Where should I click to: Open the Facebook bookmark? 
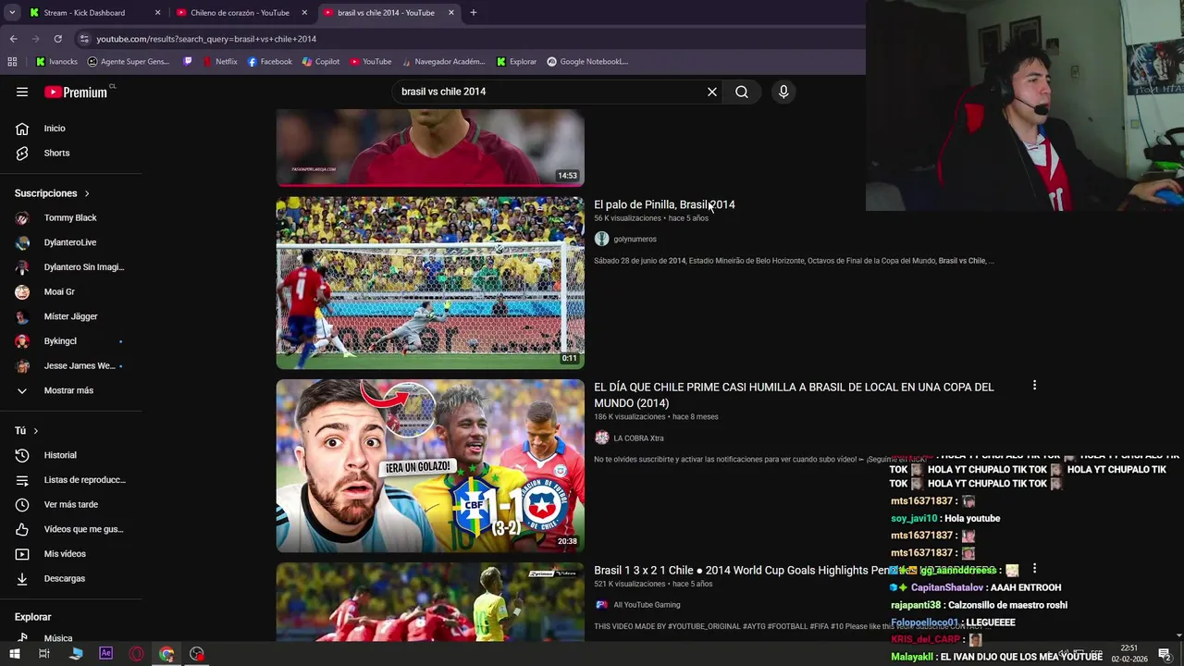pos(270,62)
